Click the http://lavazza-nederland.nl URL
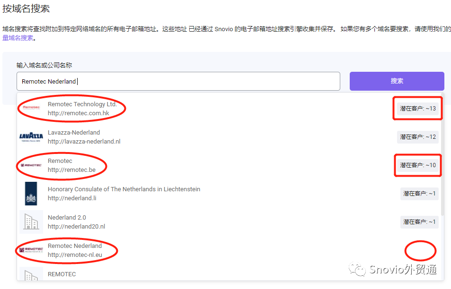The height and width of the screenshot is (289, 451). (x=84, y=142)
